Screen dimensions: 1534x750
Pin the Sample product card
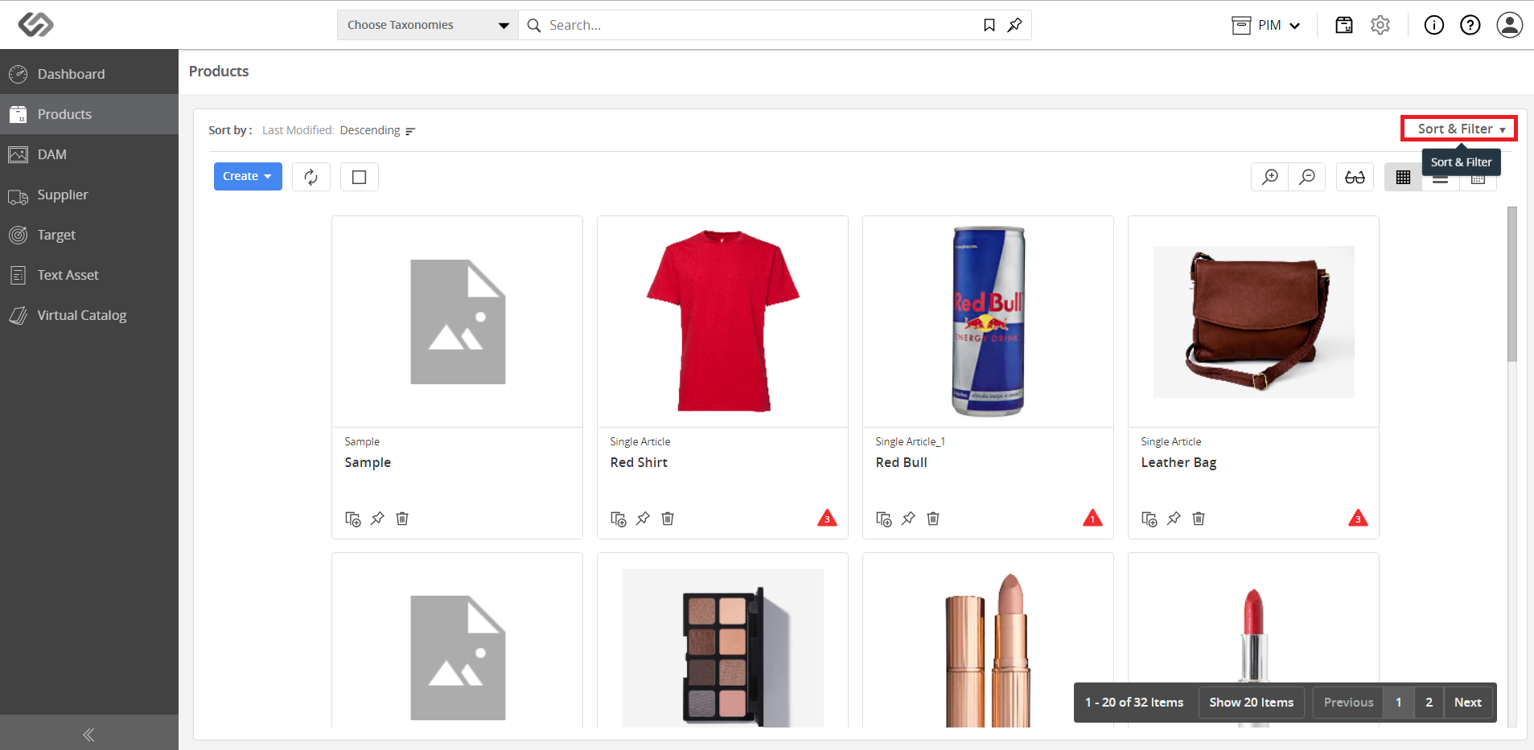point(377,518)
